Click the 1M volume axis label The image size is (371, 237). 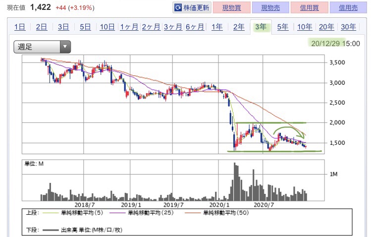coord(334,174)
